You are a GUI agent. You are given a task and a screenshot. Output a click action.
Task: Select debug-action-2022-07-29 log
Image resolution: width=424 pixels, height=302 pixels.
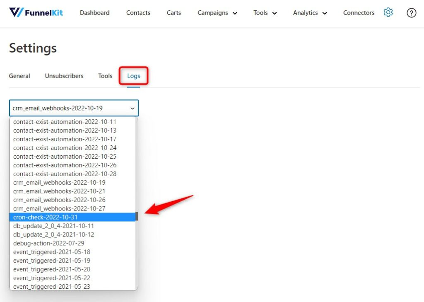click(x=72, y=243)
